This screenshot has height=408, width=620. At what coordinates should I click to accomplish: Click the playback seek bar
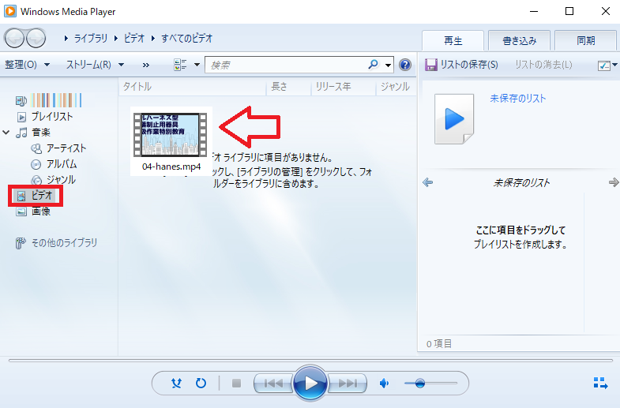pyautogui.click(x=310, y=360)
